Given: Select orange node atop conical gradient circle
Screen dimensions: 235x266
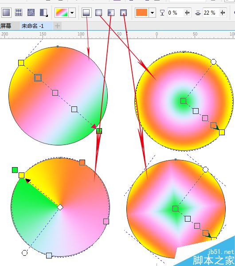Looking at the screenshot, I should (x=82, y=163).
